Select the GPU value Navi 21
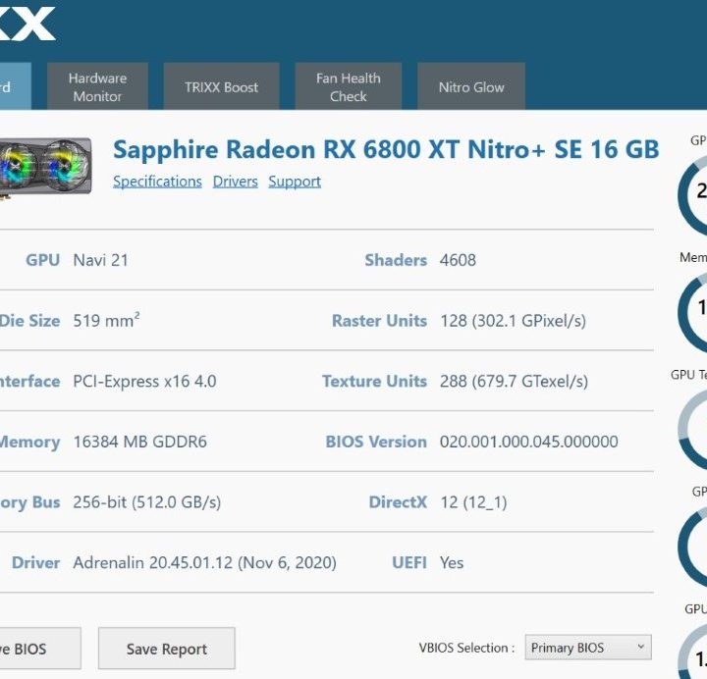This screenshot has width=707, height=679. [100, 260]
